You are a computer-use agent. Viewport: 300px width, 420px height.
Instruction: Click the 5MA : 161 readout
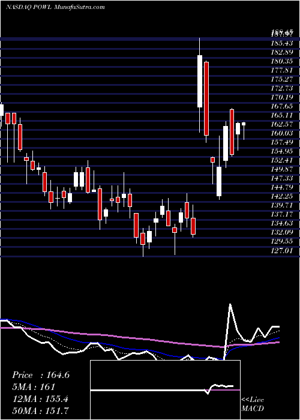(33, 387)
